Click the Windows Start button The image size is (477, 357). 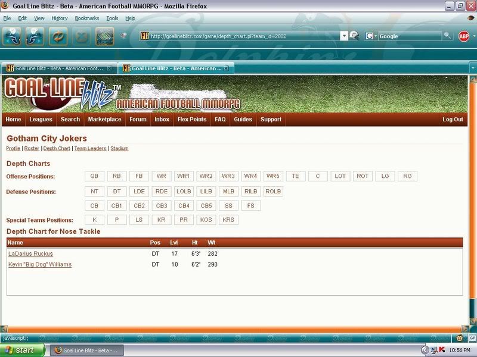(21, 350)
